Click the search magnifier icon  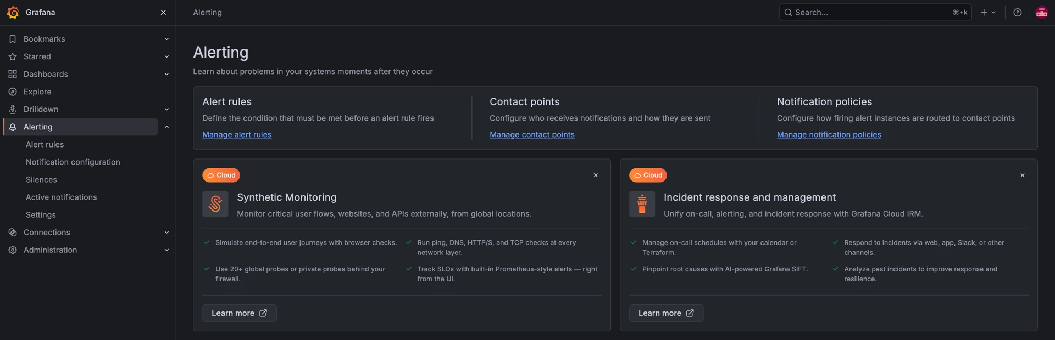(x=788, y=12)
